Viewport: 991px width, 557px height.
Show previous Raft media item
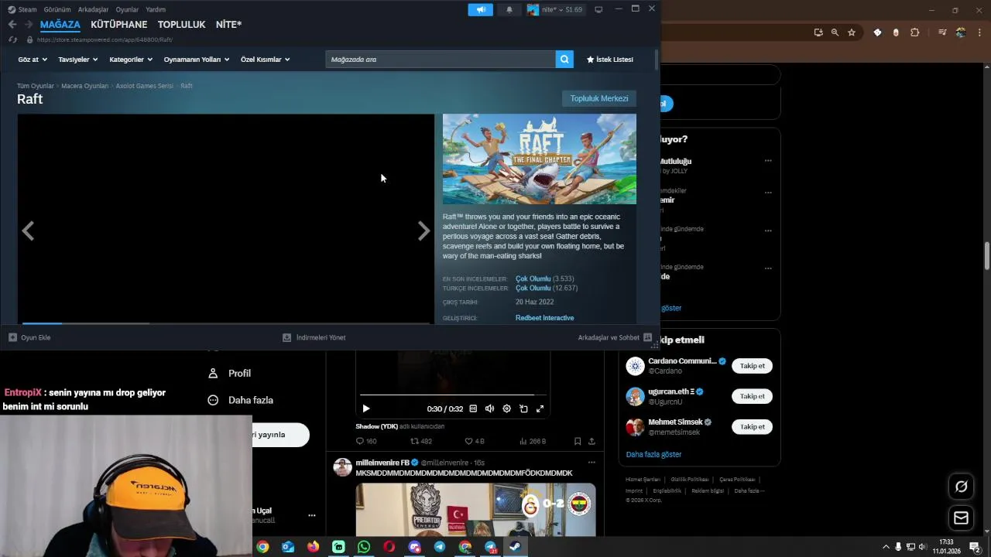[28, 231]
